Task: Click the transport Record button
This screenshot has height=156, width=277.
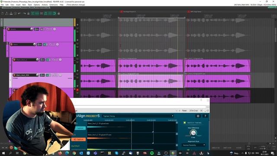Action: (x=11, y=147)
